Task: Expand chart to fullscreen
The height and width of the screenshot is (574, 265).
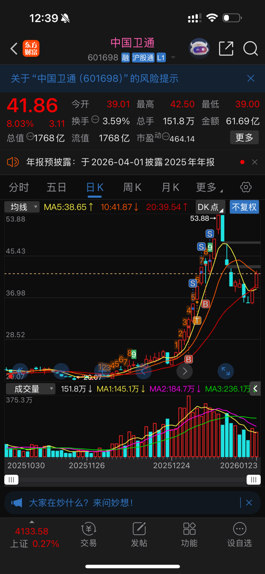Action: point(226,371)
